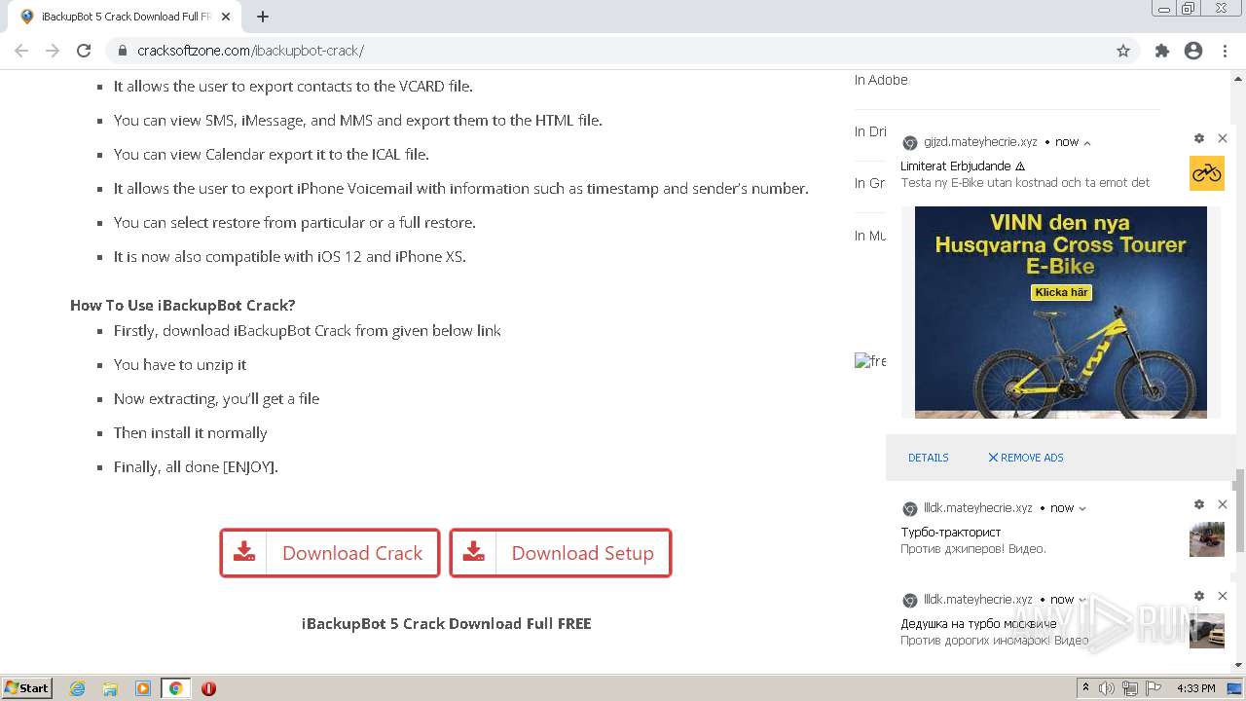Switch to Chrome in the taskbar
Viewport: 1246px width, 701px height.
pyautogui.click(x=175, y=688)
